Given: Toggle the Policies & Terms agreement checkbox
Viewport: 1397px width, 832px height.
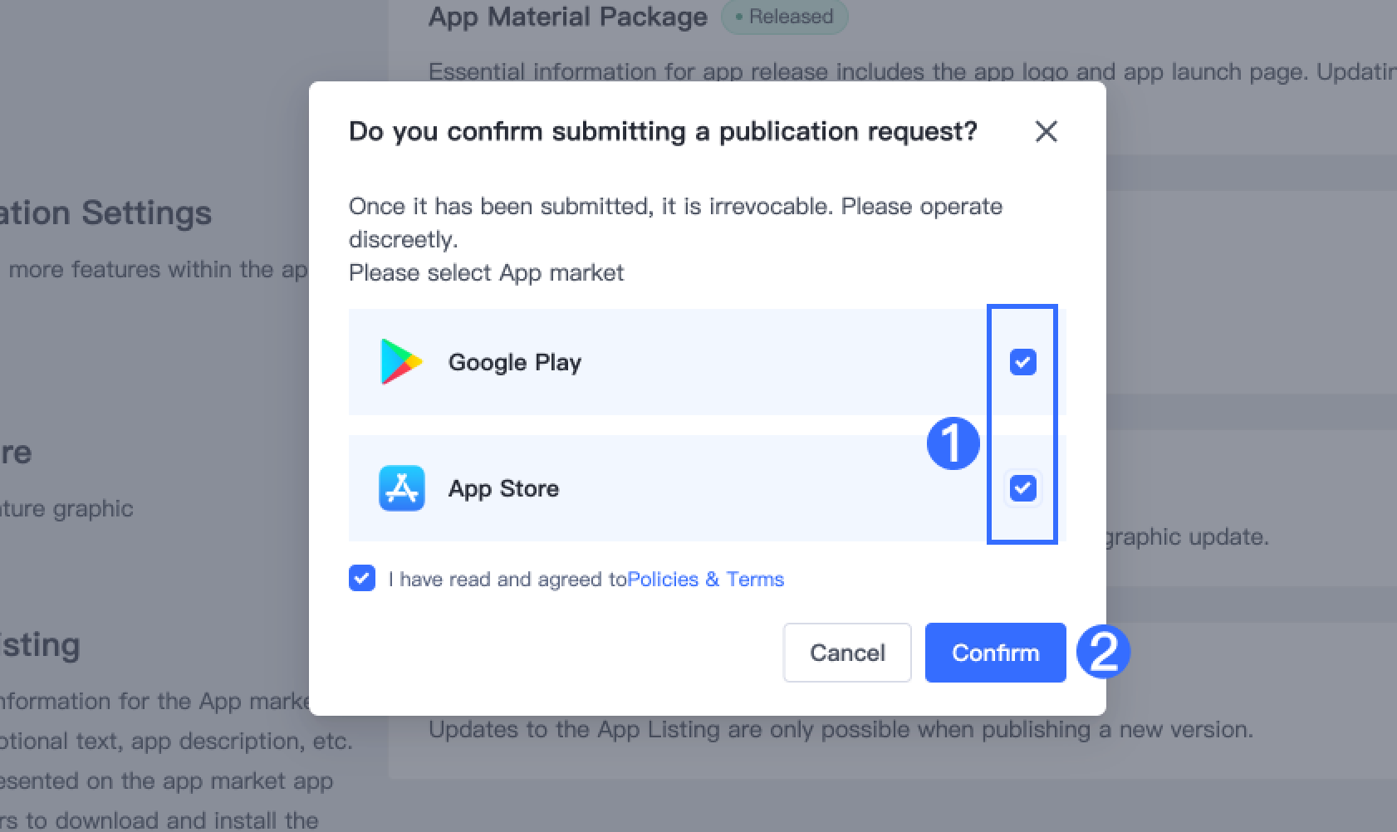Looking at the screenshot, I should click(x=362, y=579).
